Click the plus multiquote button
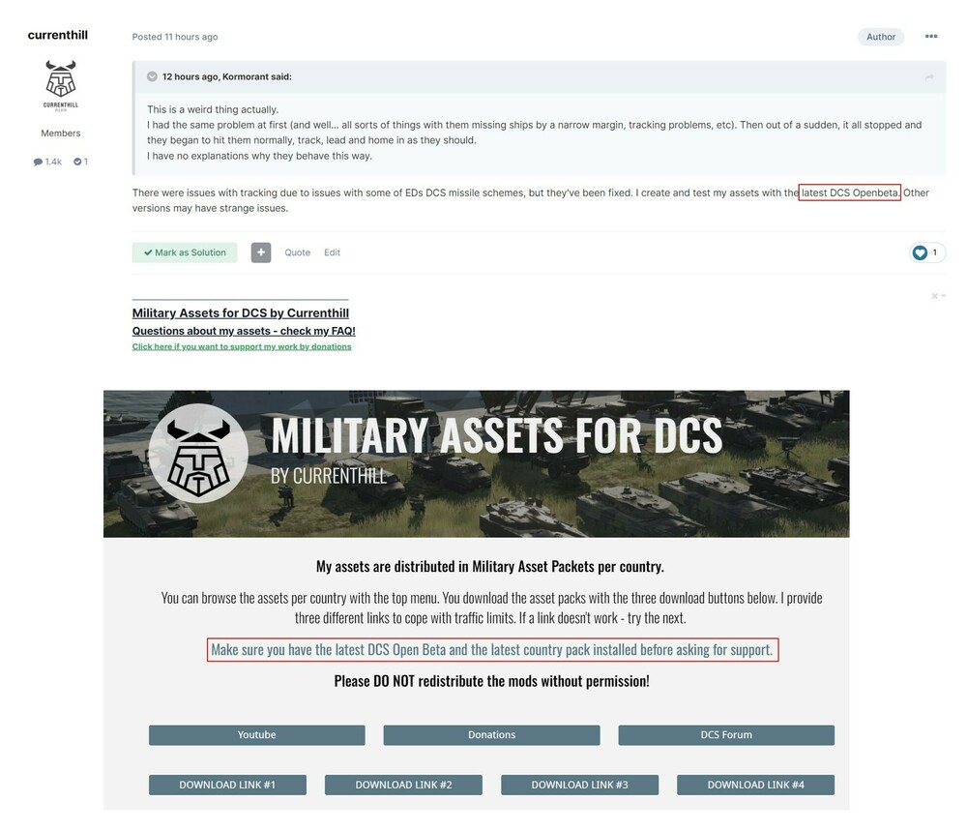967x830 pixels. 261,252
